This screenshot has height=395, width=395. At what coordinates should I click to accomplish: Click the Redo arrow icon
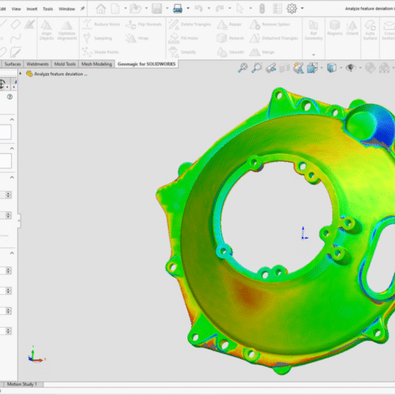(220, 9)
